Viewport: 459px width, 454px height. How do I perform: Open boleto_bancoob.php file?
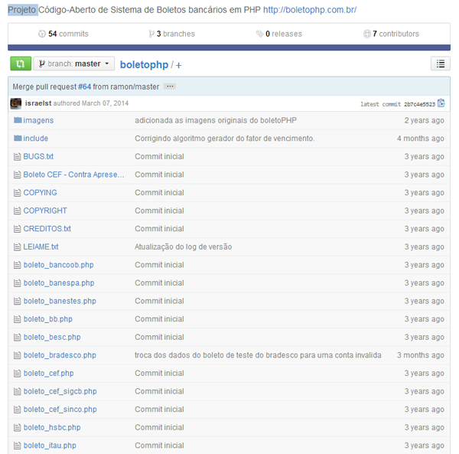point(59,265)
